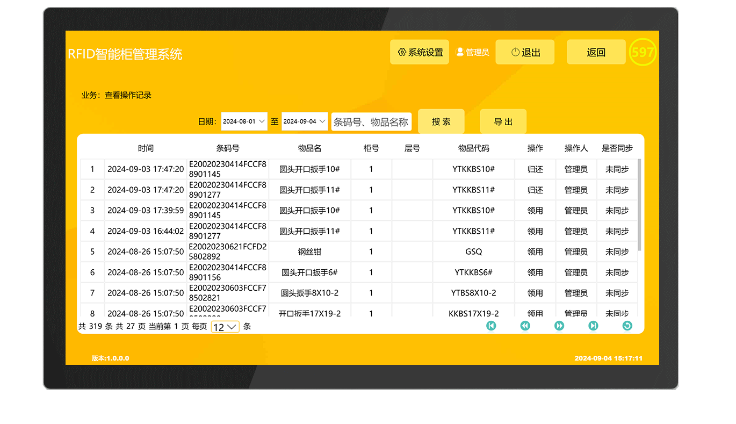Click the 597 countdown timer circle
This screenshot has height=424, width=736.
point(643,52)
